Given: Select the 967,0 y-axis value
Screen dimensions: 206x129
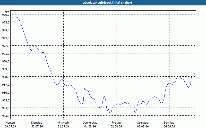Looking at the screenshot, I should 6,85.
